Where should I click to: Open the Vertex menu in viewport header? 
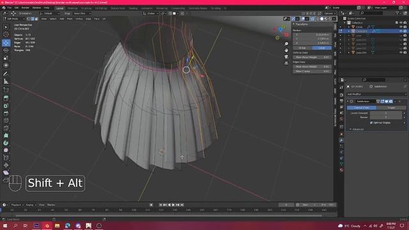pos(79,19)
